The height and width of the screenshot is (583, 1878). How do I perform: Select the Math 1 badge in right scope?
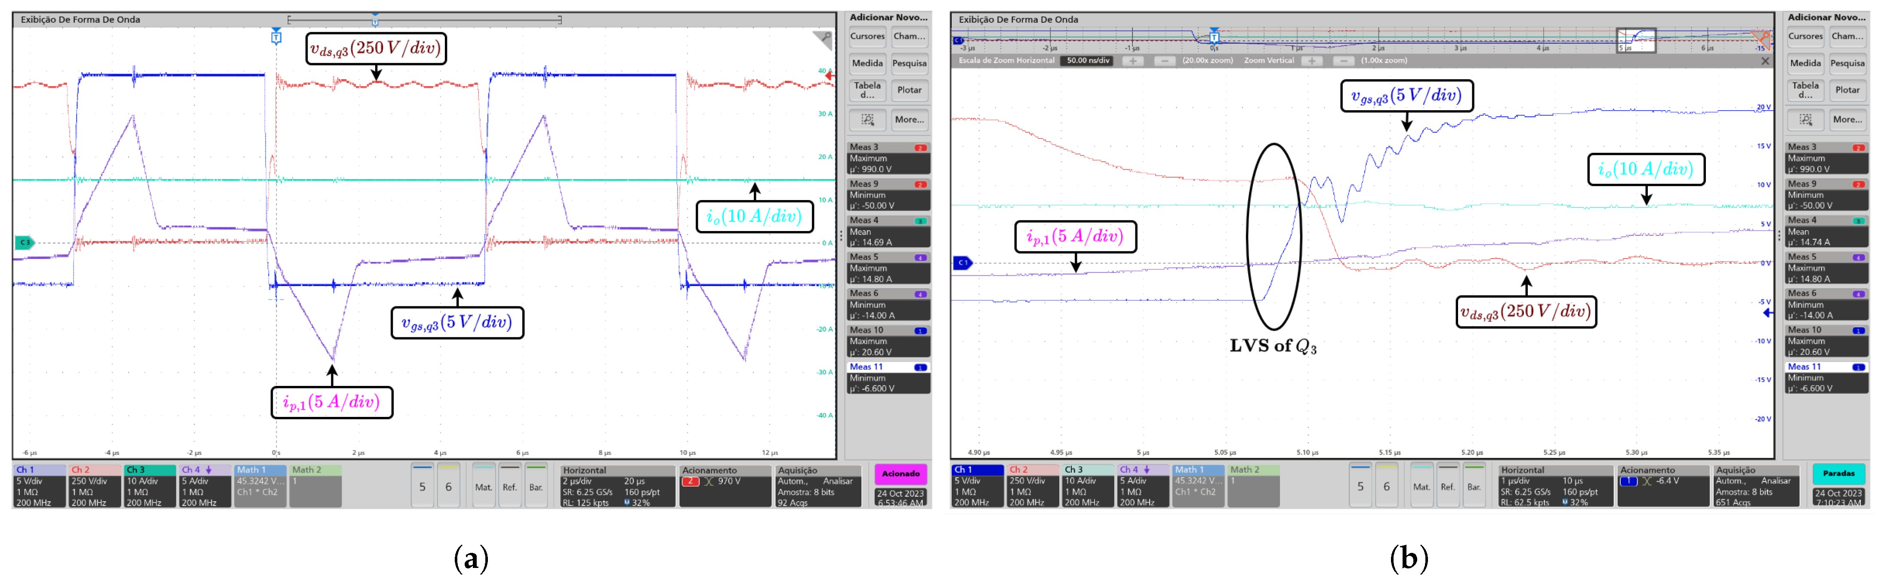[x=1198, y=485]
